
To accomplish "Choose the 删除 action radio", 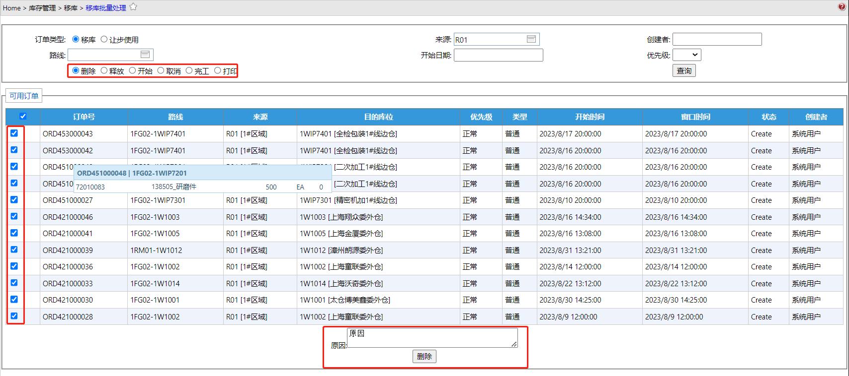I will click(76, 70).
